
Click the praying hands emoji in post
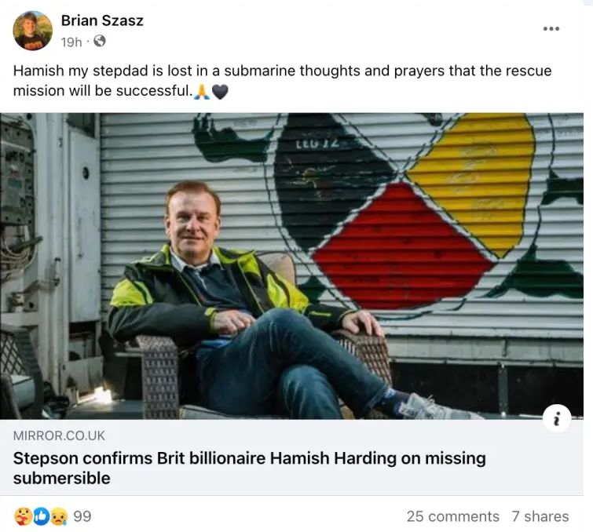coord(203,92)
